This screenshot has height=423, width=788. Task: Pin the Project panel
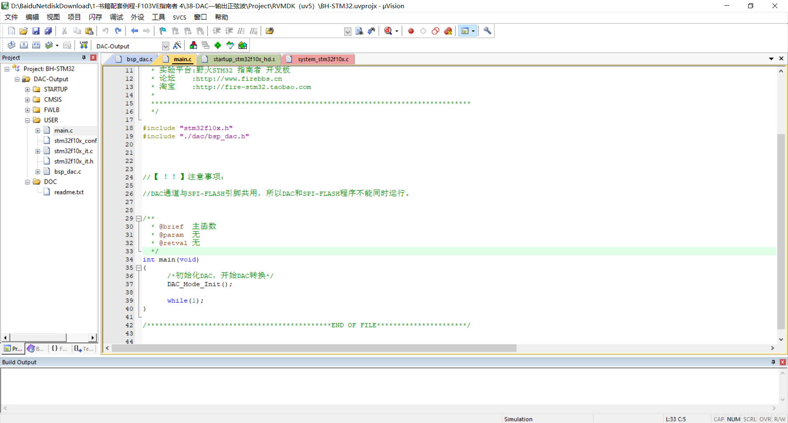(x=84, y=57)
